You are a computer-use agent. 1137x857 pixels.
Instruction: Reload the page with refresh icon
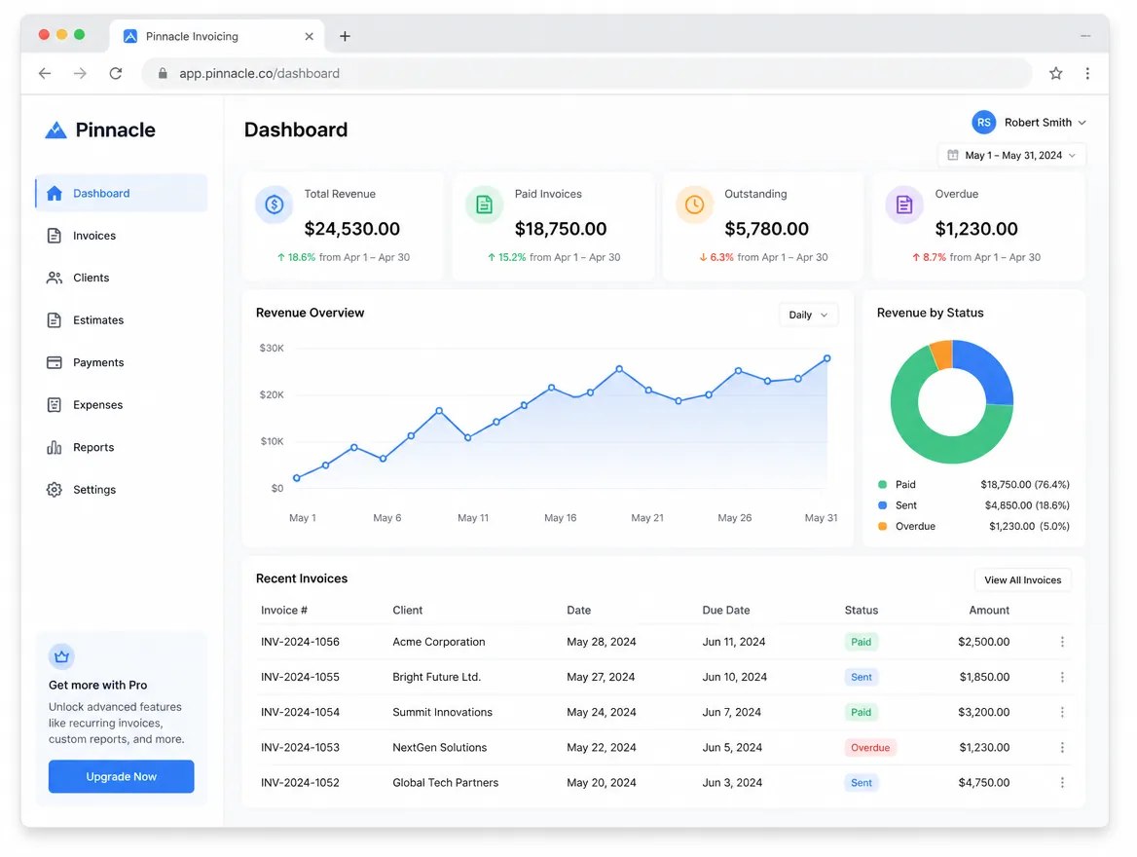(115, 73)
